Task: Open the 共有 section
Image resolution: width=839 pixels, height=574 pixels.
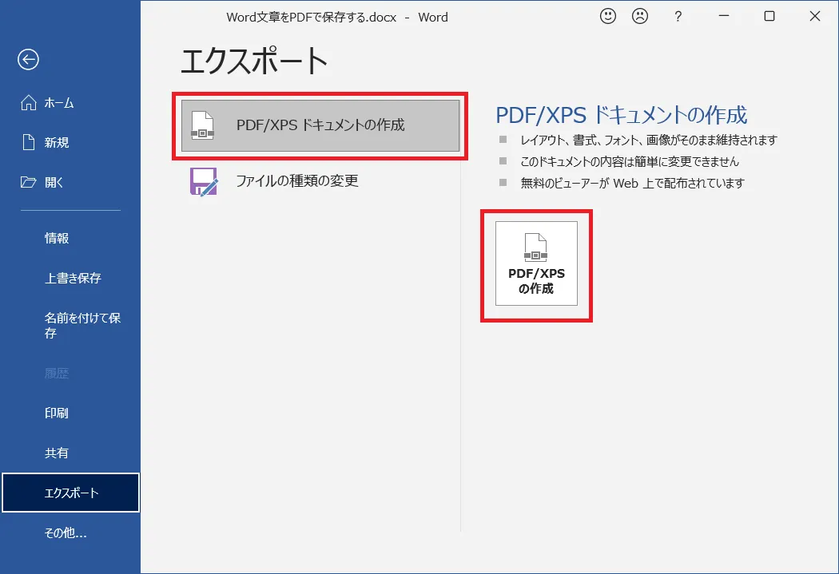Action: (x=70, y=453)
